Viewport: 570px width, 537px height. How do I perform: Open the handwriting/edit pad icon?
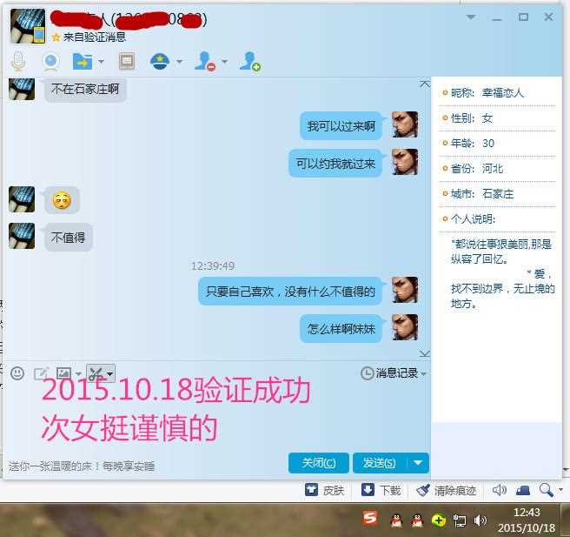(41, 373)
